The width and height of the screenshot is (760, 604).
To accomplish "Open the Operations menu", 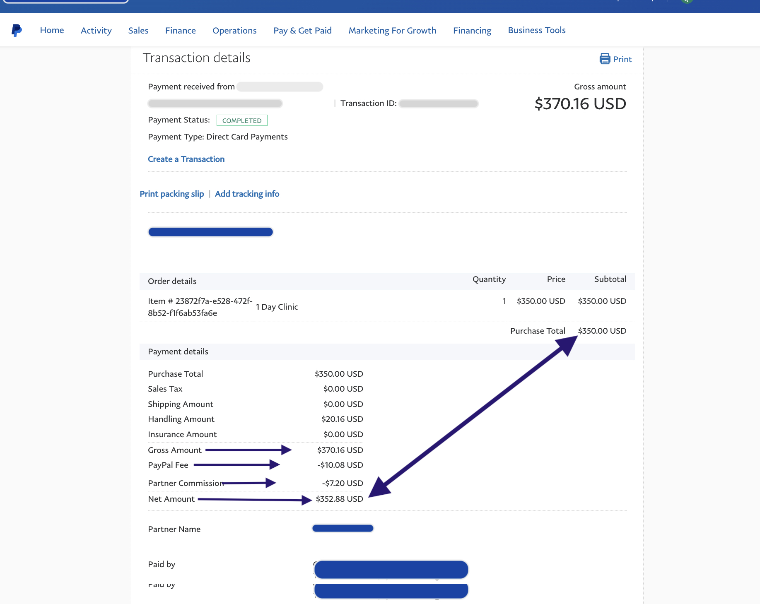I will tap(234, 31).
